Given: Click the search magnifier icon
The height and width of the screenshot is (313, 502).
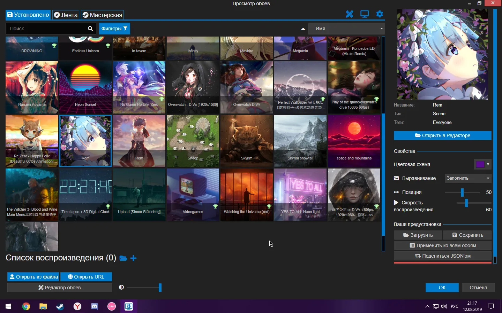Looking at the screenshot, I should point(90,29).
